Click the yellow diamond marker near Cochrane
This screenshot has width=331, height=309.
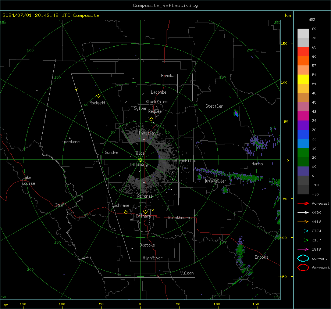tap(126, 212)
